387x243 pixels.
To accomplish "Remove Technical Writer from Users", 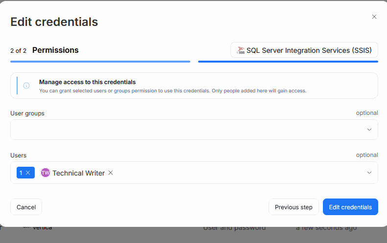I will (x=111, y=173).
